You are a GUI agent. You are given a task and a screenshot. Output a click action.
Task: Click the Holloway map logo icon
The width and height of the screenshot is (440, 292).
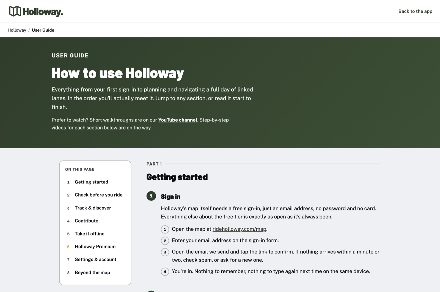[x=15, y=11]
